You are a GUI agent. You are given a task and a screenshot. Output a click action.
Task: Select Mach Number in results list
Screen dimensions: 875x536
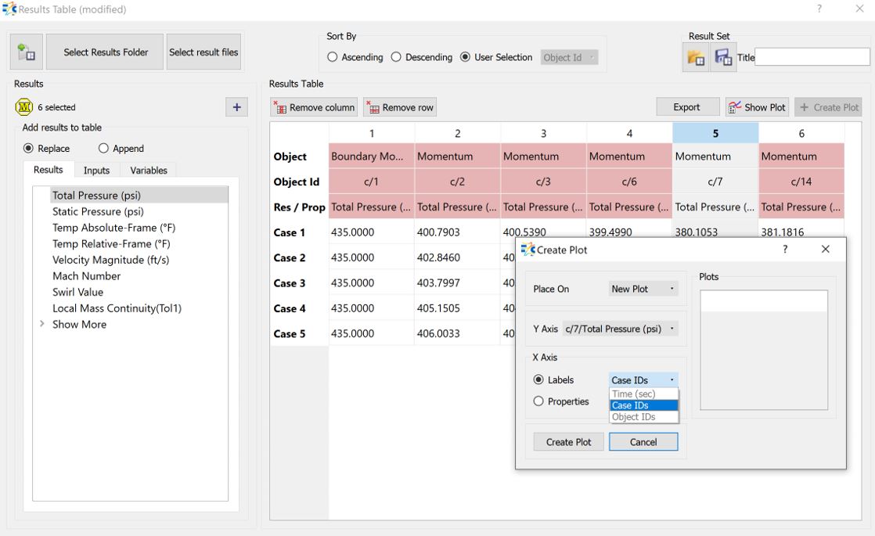click(x=86, y=276)
